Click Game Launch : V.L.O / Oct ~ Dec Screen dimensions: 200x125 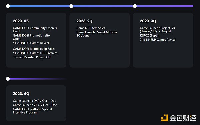click(35, 105)
